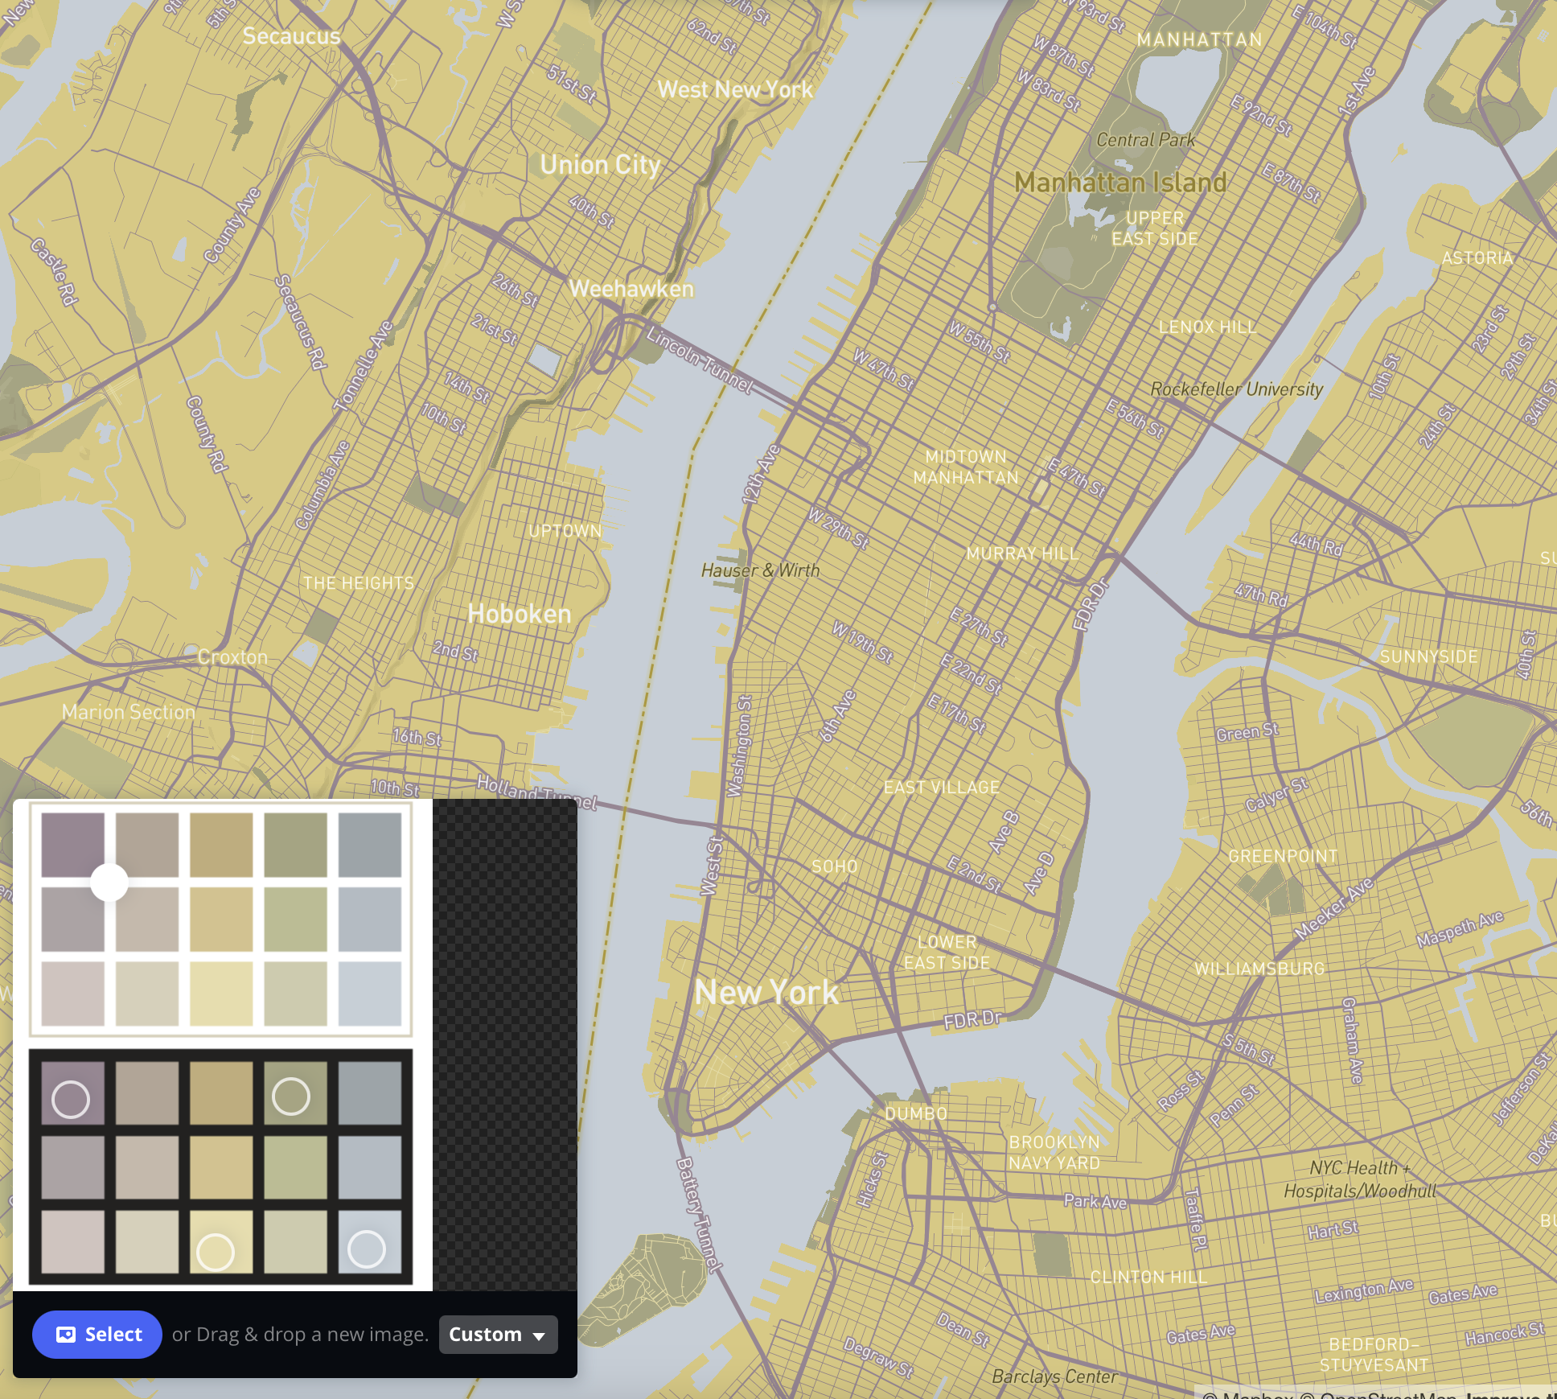
Task: Click the New York label on the map
Action: (766, 991)
